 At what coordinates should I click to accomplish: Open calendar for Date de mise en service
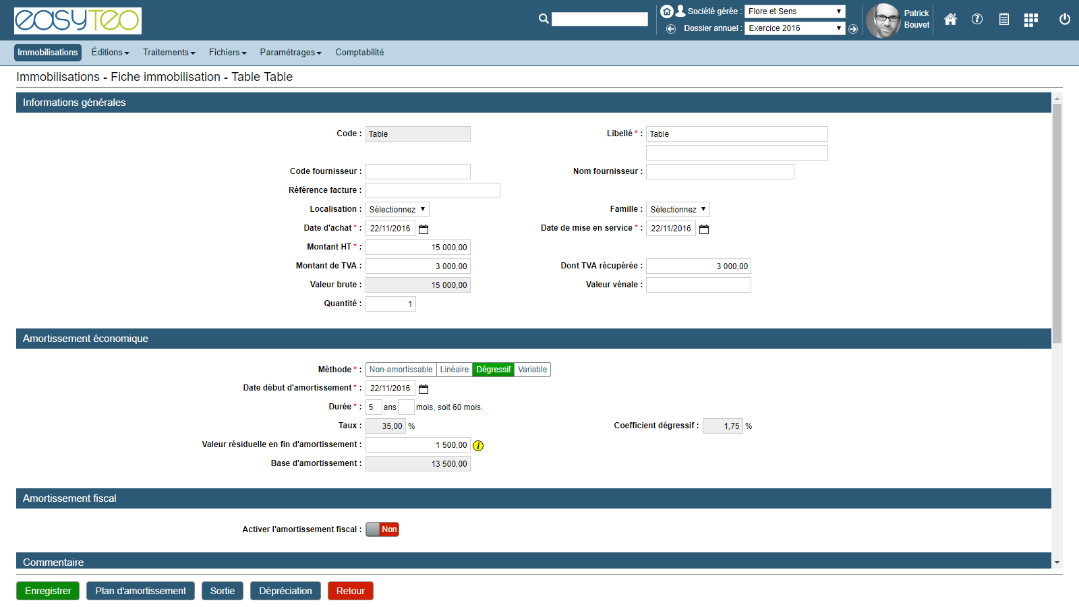click(704, 229)
